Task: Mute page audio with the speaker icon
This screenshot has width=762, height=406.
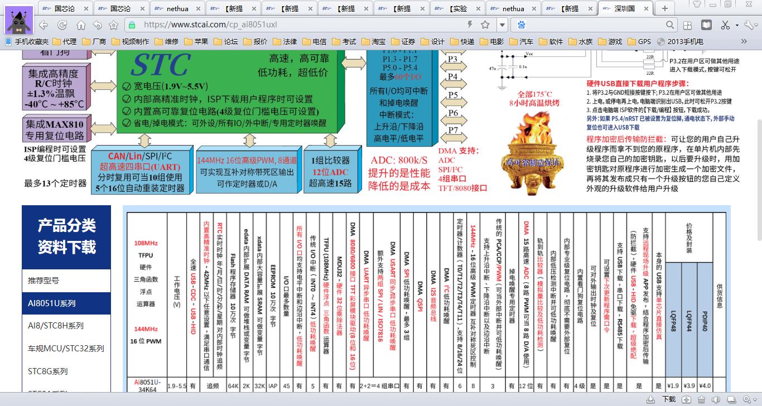Action: [x=716, y=400]
